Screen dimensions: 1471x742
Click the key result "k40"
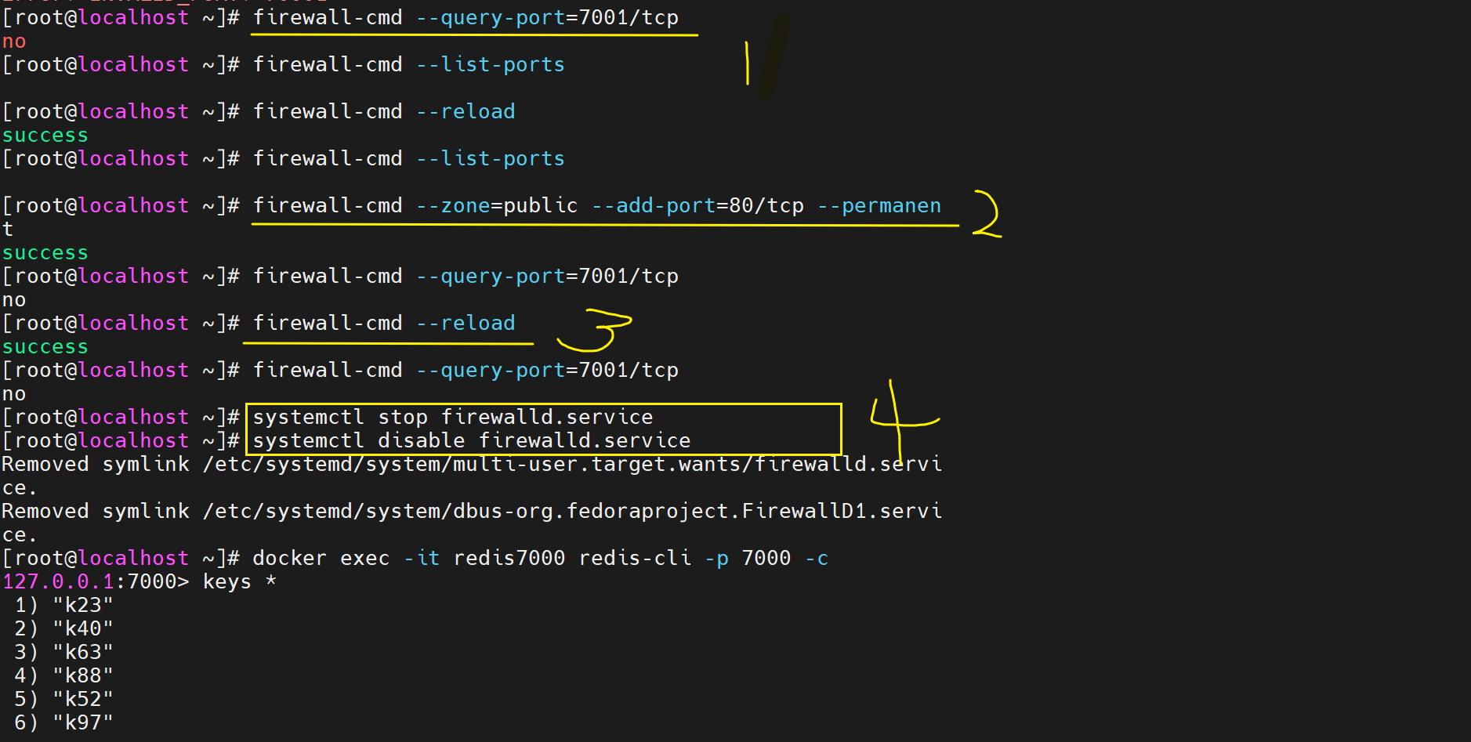tap(83, 629)
